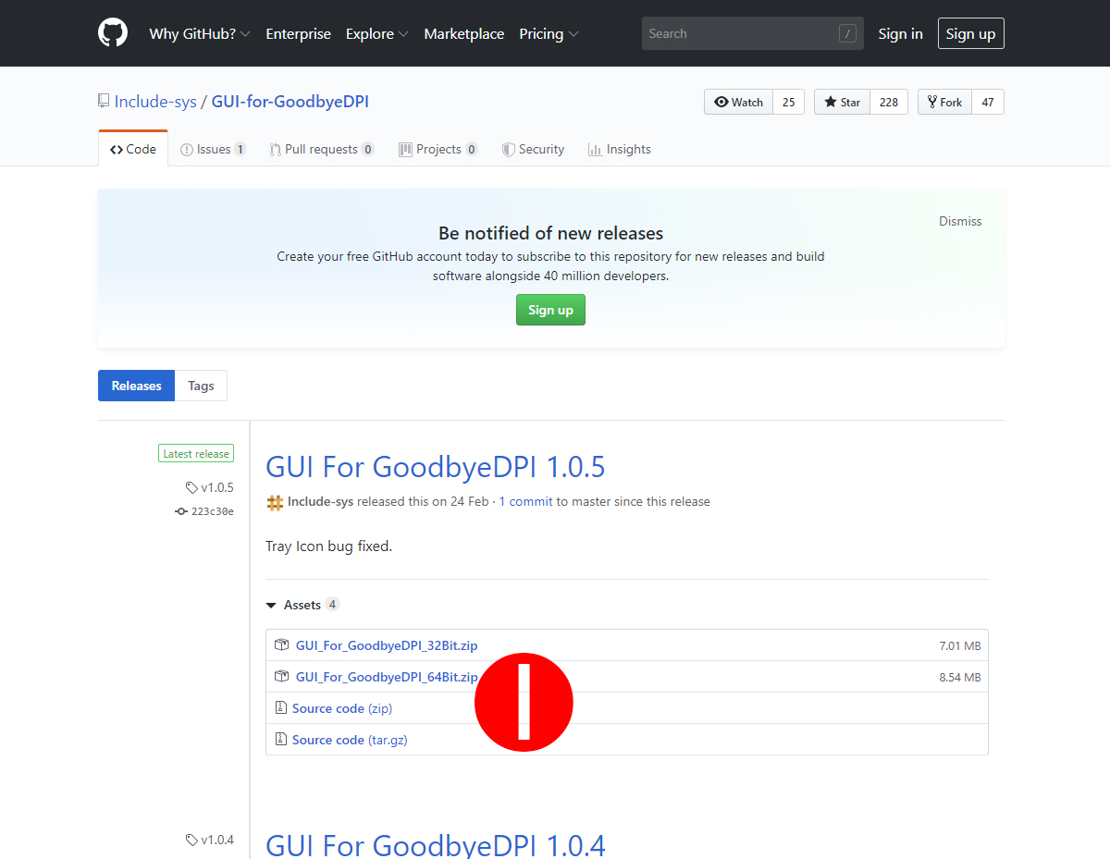The height and width of the screenshot is (859, 1110).
Task: Dismiss the new releases banner
Action: 960,221
